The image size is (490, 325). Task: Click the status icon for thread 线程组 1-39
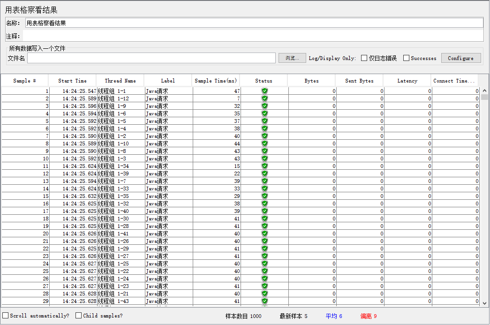pyautogui.click(x=264, y=174)
